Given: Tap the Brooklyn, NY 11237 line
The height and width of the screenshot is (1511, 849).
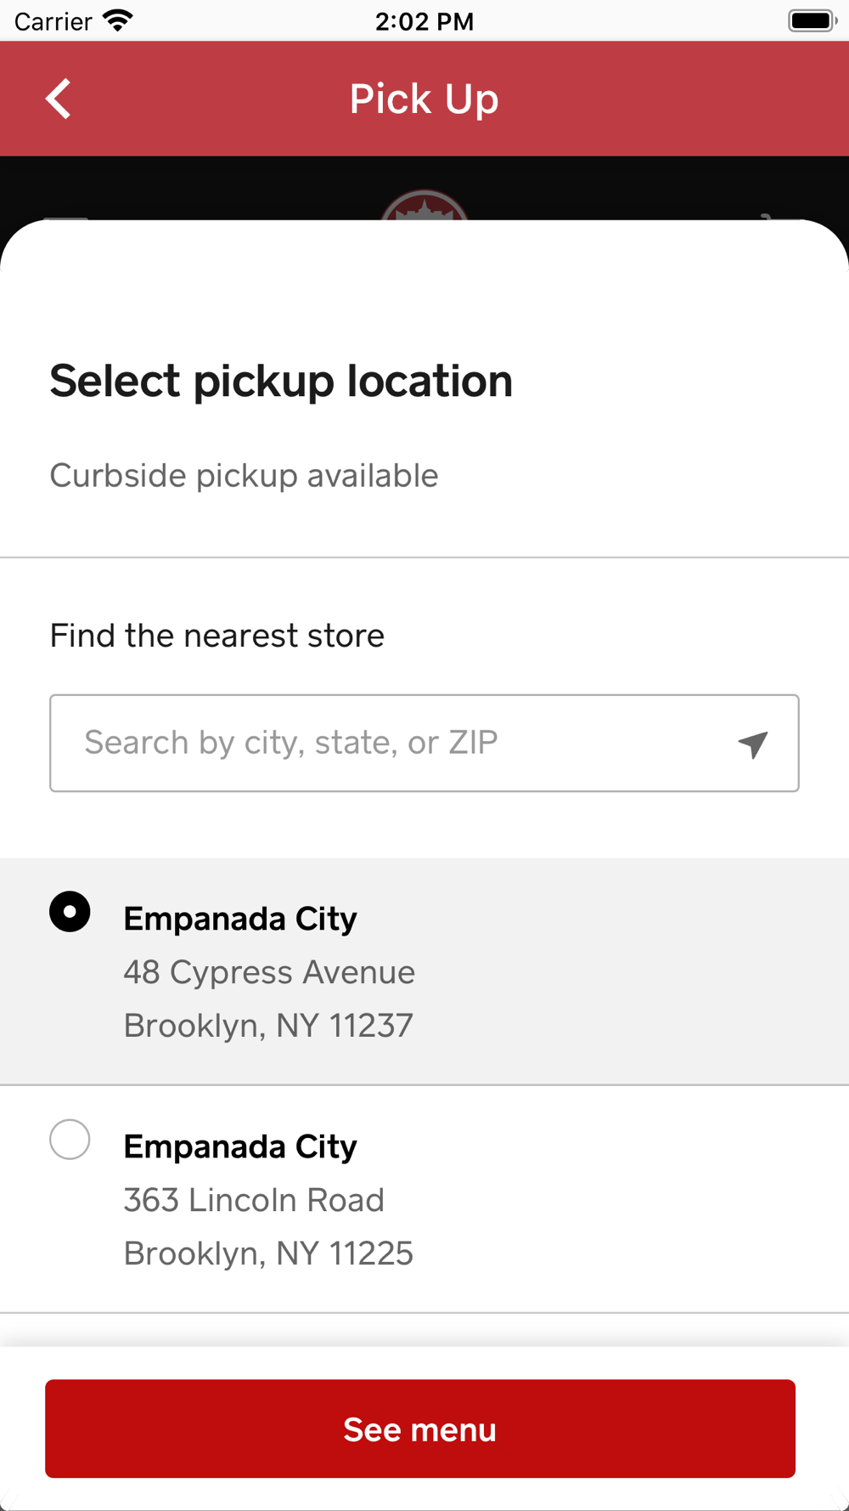Looking at the screenshot, I should click(x=268, y=1026).
